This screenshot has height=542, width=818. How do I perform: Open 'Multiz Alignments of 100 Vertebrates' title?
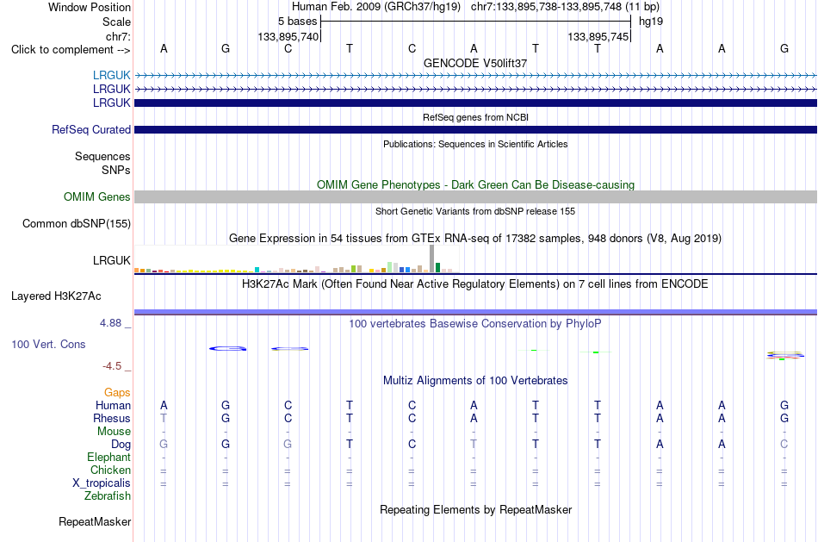coord(475,381)
